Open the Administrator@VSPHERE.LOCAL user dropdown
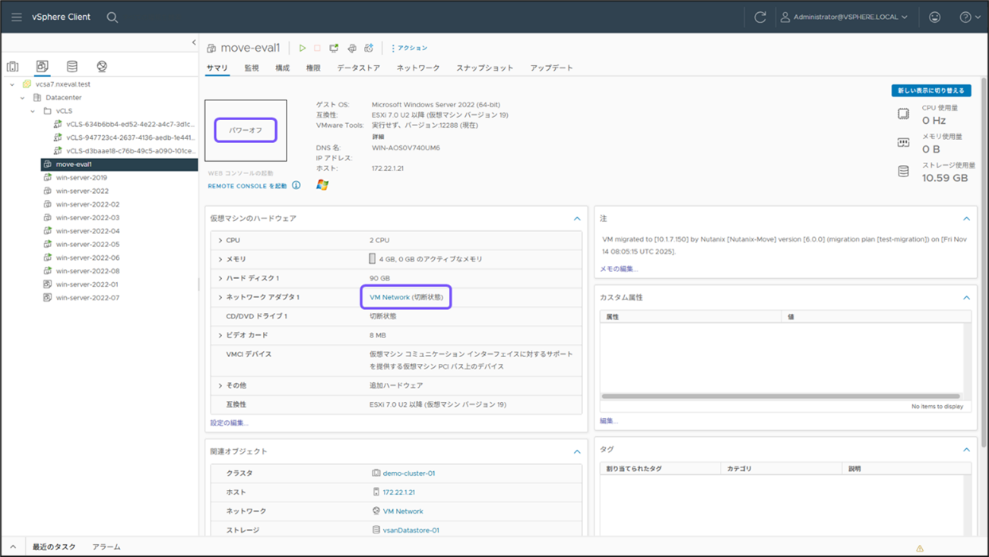 point(845,17)
